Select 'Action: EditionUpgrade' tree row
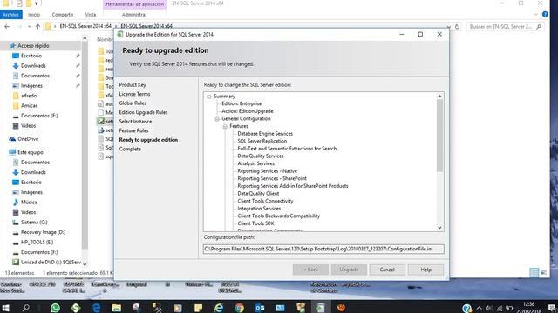Viewport: 558px width, 313px height. [x=248, y=111]
